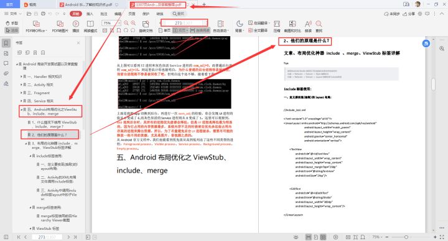
Task: Jump to last page in status bar
Action: (x=75, y=237)
